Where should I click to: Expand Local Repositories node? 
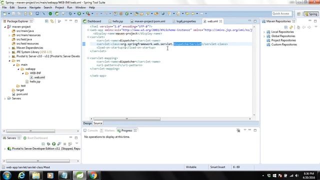pos(264,32)
